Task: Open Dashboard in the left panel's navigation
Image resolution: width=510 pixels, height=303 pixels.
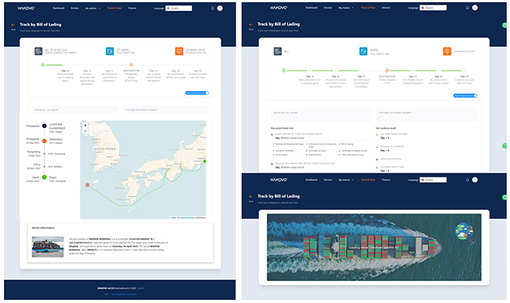Action: [x=59, y=8]
